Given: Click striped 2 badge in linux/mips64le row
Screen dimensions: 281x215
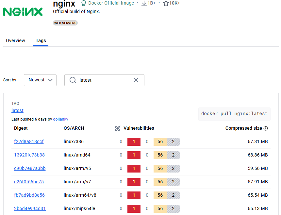Looking at the screenshot, I should [173, 209].
